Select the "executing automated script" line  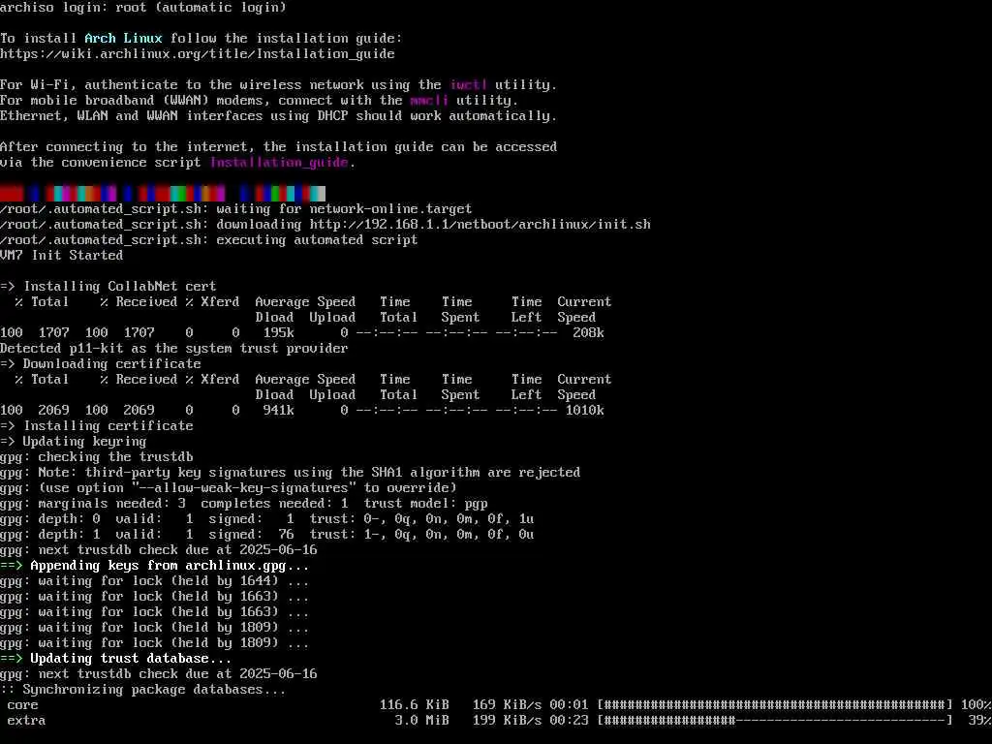(209, 240)
